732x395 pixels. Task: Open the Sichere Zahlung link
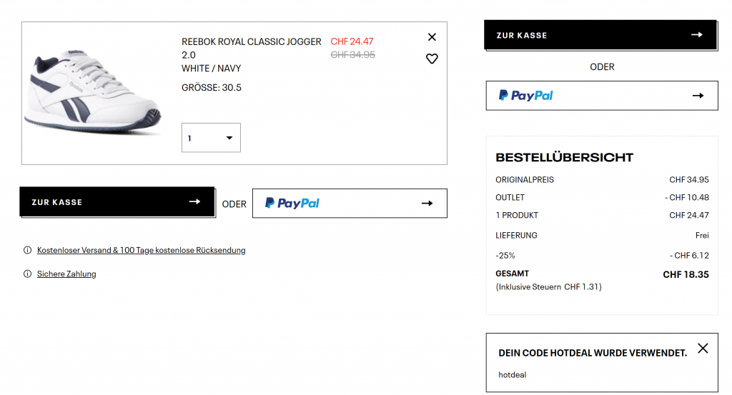66,274
